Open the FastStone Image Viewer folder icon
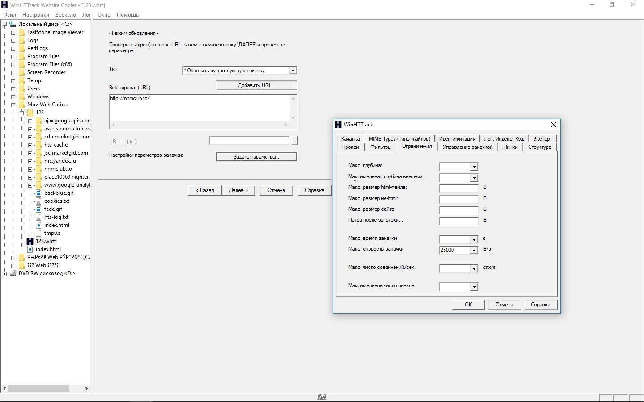The image size is (644, 402). pyautogui.click(x=21, y=32)
